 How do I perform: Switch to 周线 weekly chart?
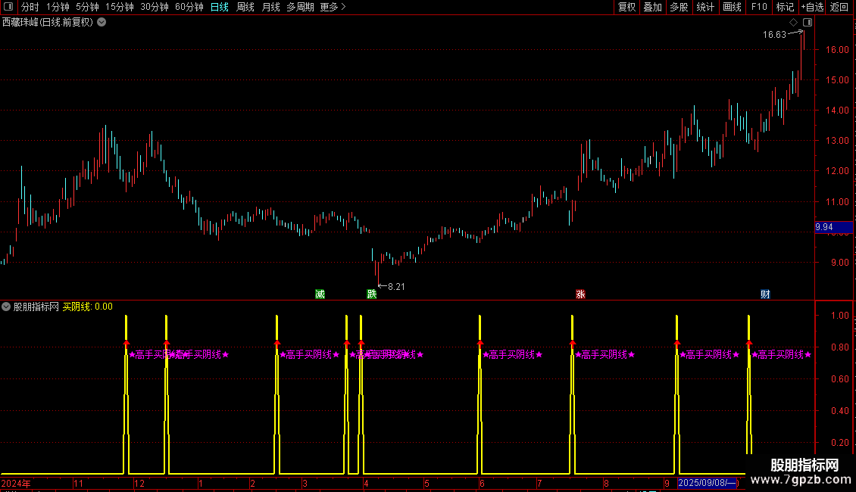pos(245,7)
